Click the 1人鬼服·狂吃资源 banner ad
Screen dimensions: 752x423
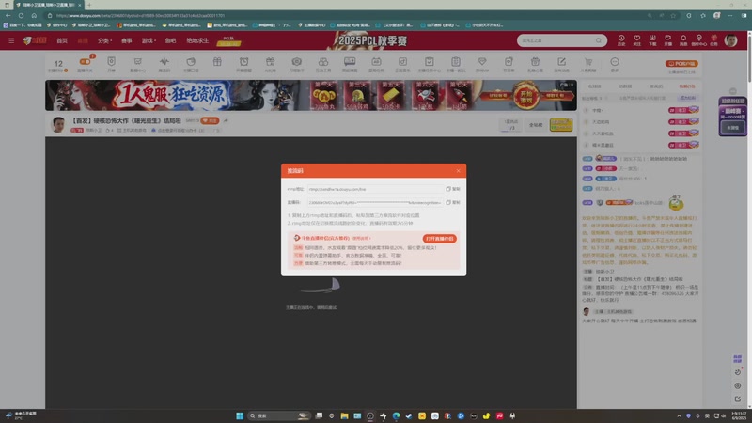click(x=311, y=96)
